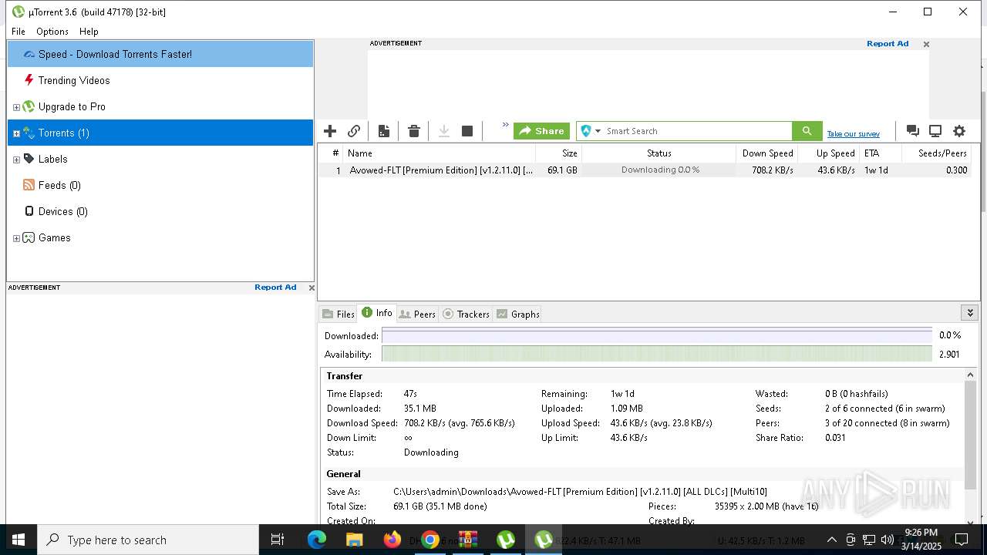Sort by Seeds/Peers column header

click(937, 153)
